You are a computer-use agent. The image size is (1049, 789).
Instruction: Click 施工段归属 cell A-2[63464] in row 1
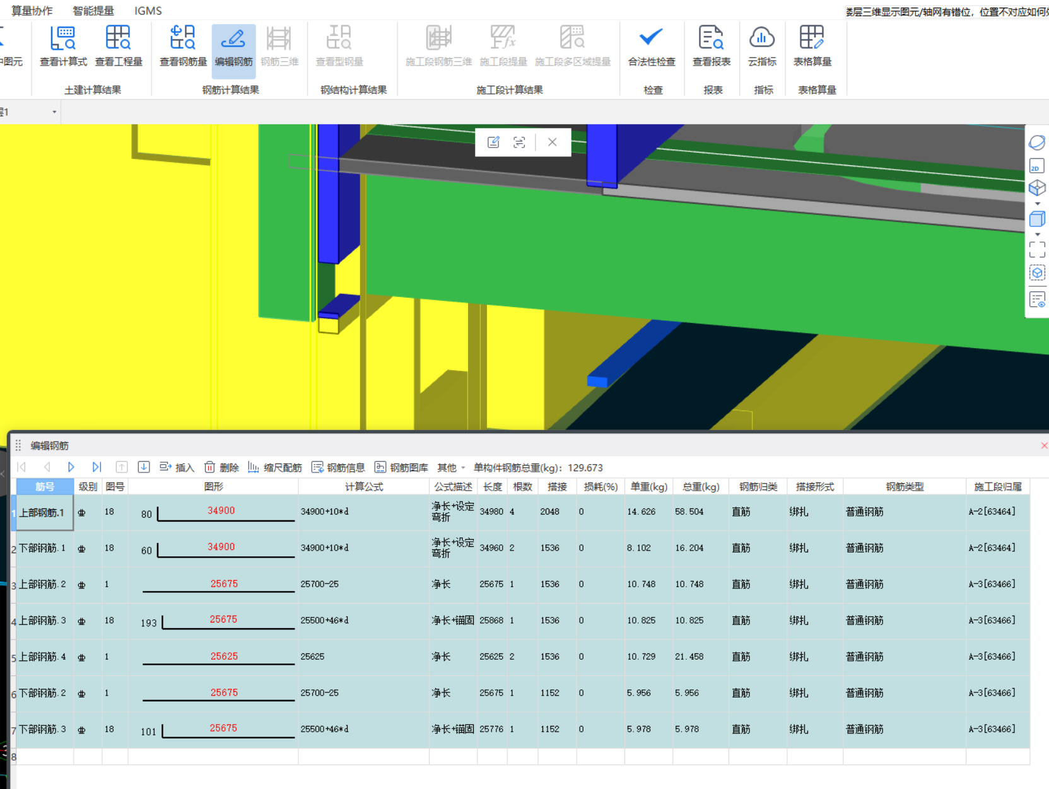(997, 511)
